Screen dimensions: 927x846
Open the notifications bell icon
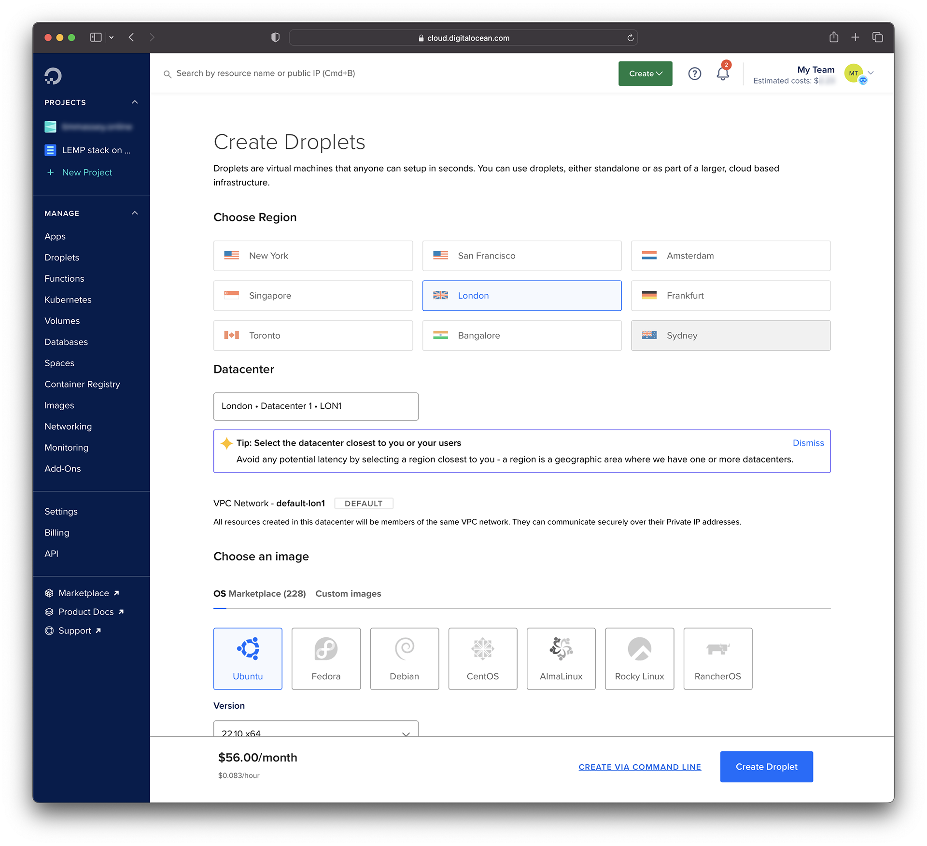723,73
